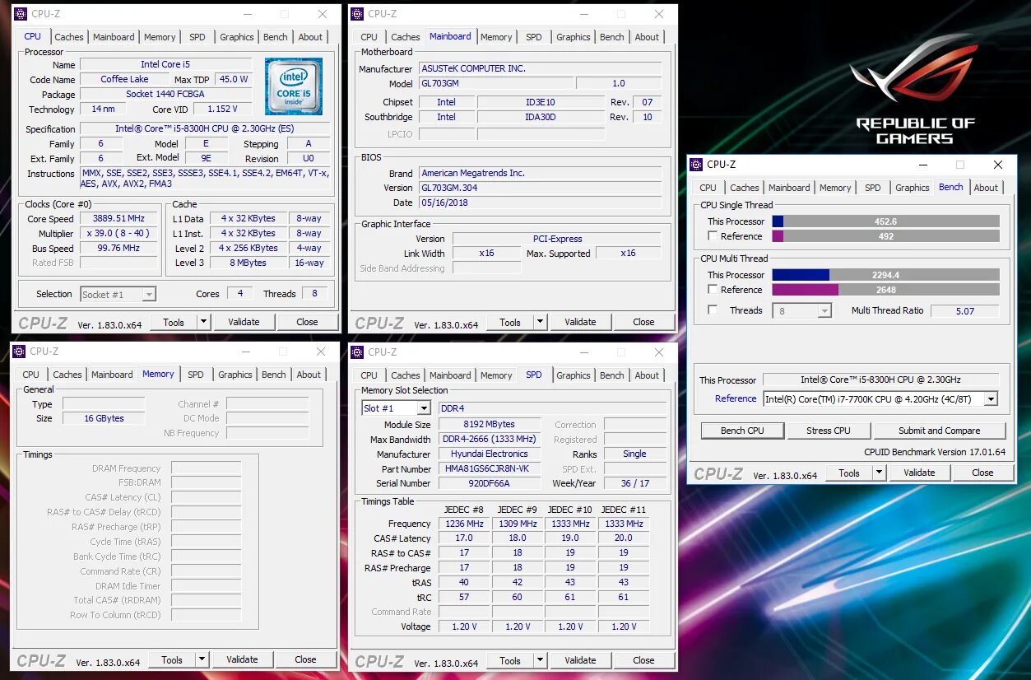Click the Intel Core i5 logo badge
This screenshot has height=680, width=1031.
coord(294,86)
